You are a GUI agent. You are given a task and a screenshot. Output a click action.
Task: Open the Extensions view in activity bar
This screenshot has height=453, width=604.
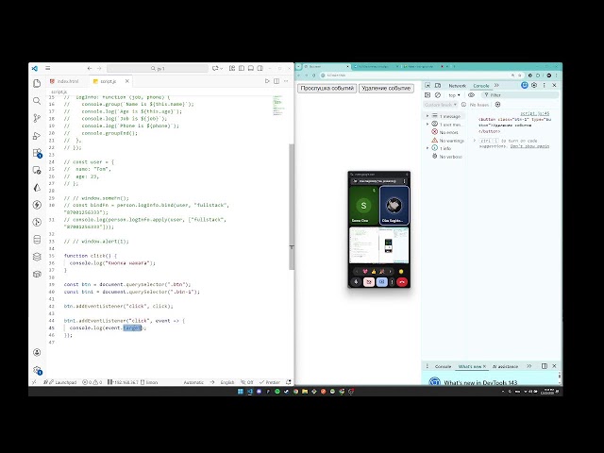tap(37, 152)
